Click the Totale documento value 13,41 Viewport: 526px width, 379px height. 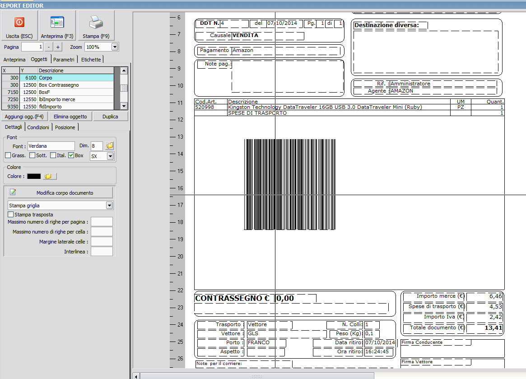(x=493, y=328)
